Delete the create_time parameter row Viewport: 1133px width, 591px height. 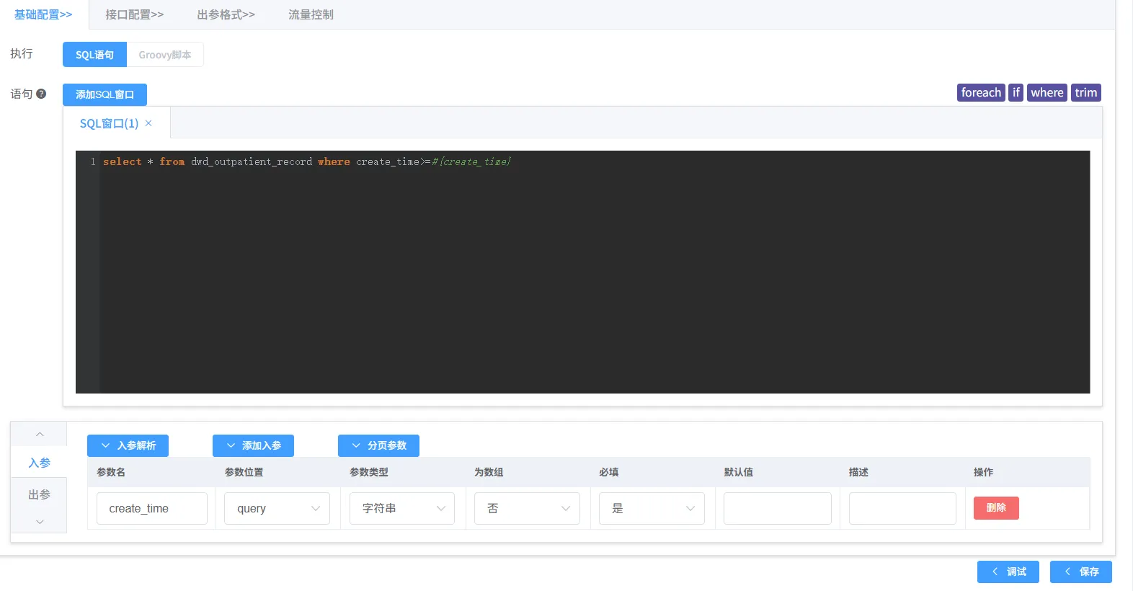(x=996, y=508)
